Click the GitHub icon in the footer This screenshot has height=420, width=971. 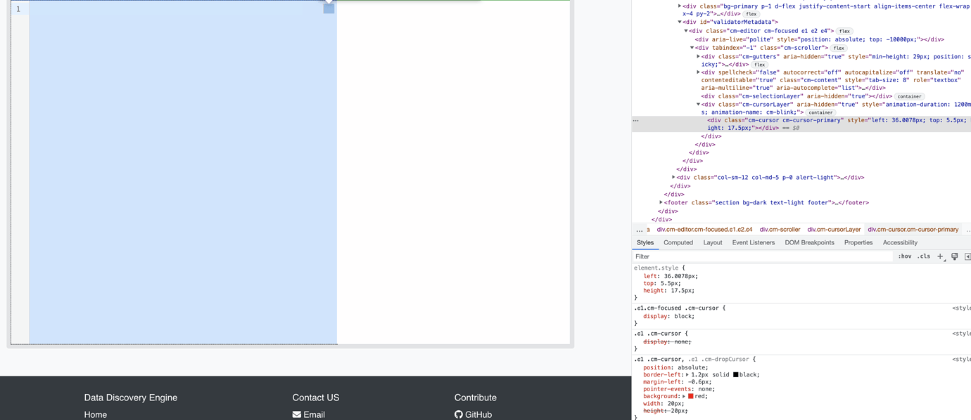click(459, 414)
